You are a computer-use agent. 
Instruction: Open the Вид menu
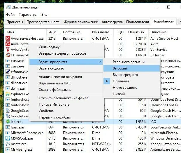pos(44,15)
